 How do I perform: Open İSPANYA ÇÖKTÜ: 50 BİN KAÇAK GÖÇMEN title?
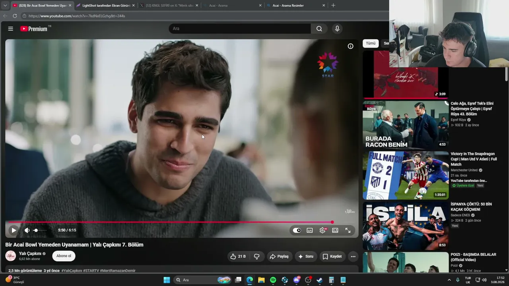pos(471,207)
